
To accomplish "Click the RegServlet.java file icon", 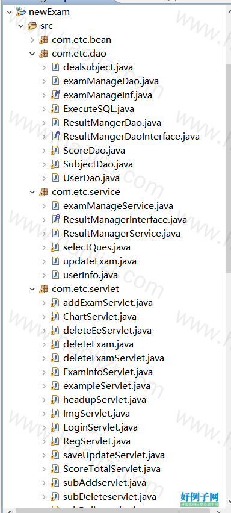I will [x=55, y=441].
